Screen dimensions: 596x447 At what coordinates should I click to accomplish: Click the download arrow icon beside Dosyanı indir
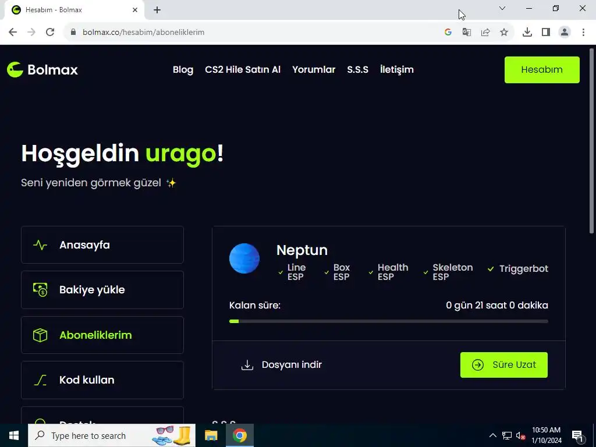247,365
